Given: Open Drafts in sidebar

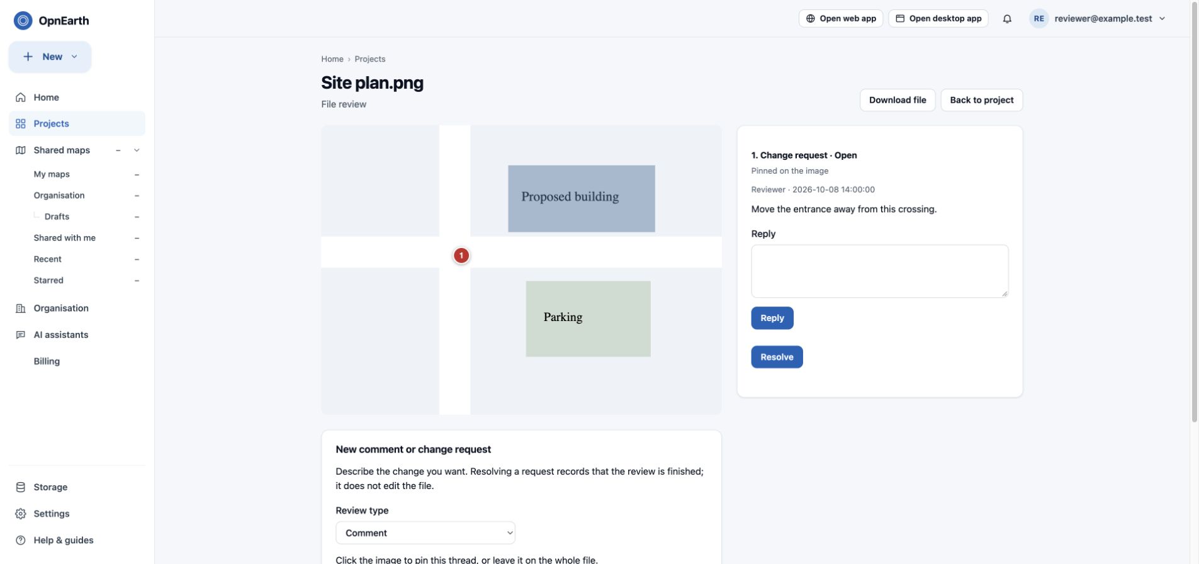Looking at the screenshot, I should click(x=57, y=217).
